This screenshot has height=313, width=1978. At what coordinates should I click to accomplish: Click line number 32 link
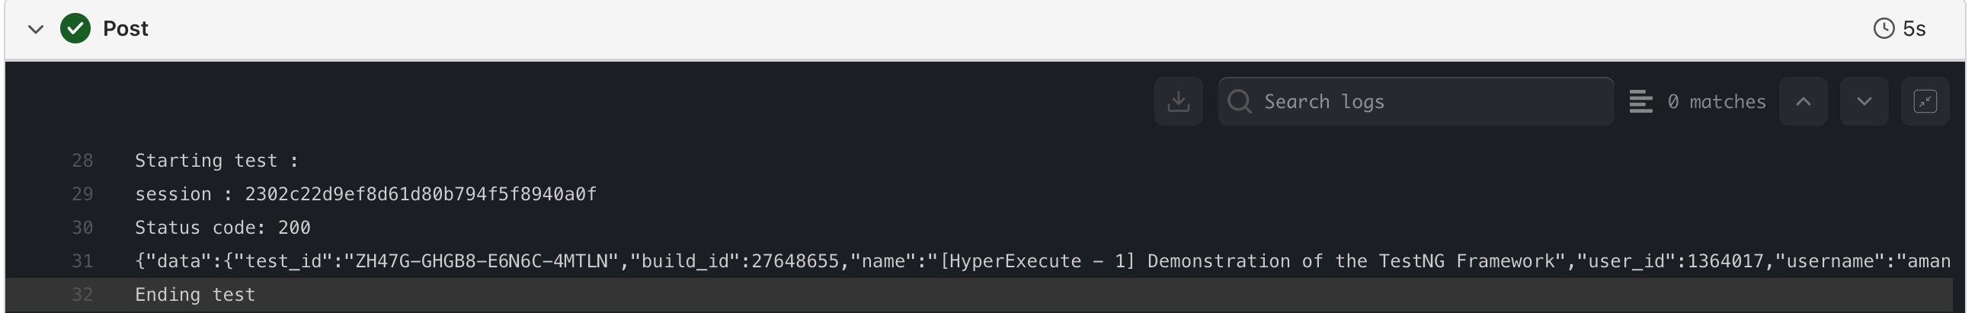[x=82, y=295]
